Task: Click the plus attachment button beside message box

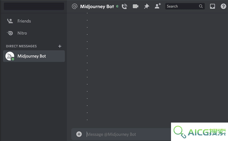Action: (79, 134)
